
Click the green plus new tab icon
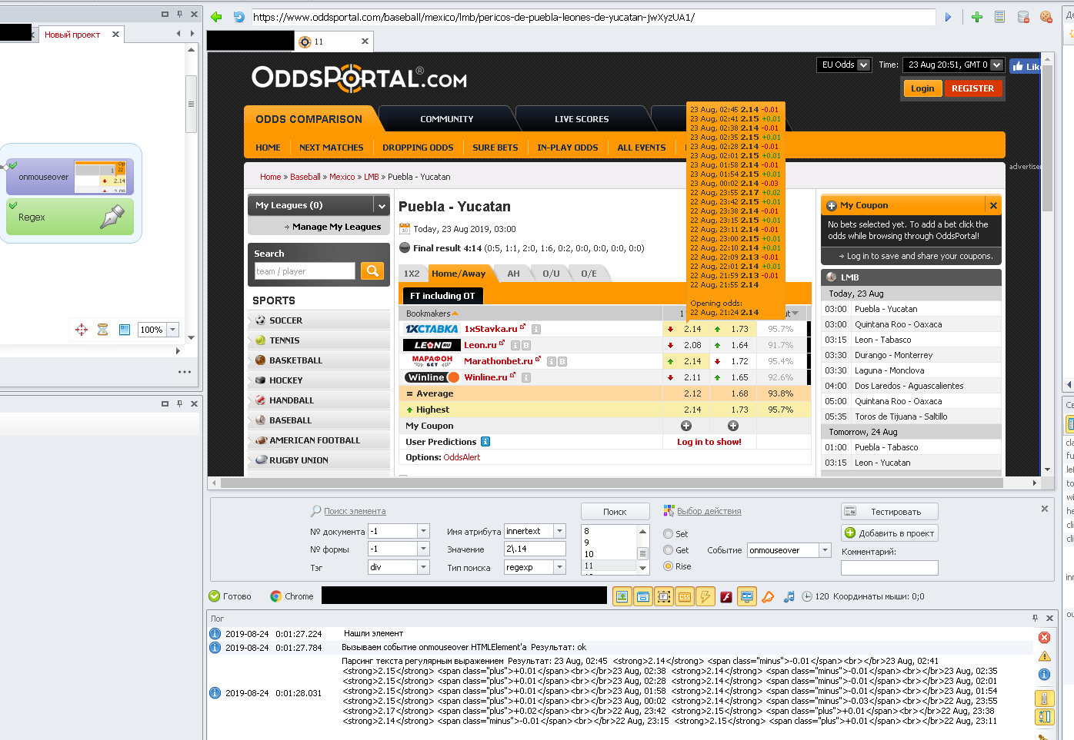click(977, 17)
